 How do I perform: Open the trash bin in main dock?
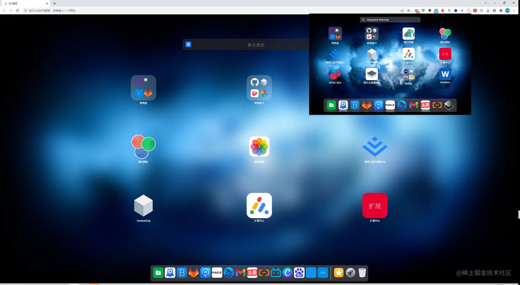362,273
